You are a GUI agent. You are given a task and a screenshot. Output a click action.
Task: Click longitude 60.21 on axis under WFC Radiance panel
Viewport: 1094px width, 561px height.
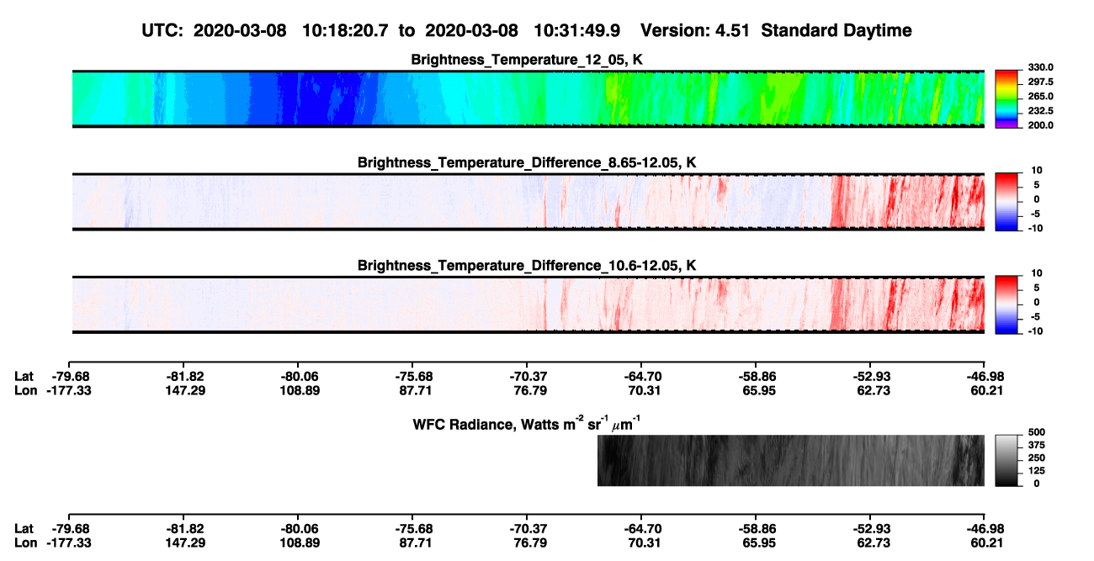(x=985, y=543)
